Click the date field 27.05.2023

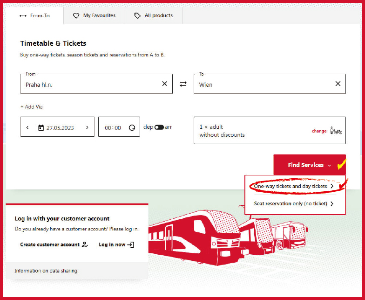pyautogui.click(x=57, y=127)
